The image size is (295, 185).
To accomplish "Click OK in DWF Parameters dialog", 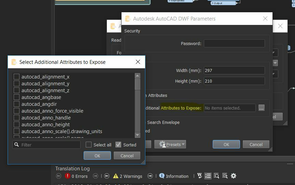I will 226,144.
